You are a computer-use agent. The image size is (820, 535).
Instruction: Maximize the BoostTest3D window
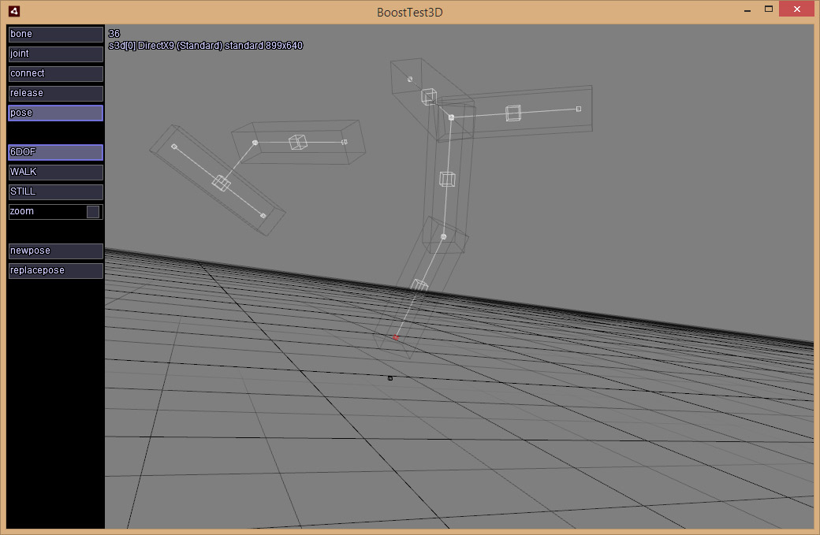(x=768, y=9)
